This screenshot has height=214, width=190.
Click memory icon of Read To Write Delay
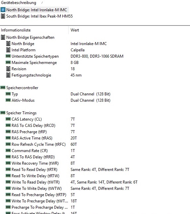coord(8,176)
